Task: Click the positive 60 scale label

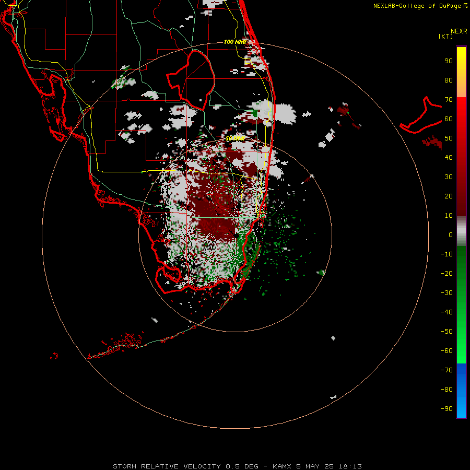Action: click(x=449, y=119)
